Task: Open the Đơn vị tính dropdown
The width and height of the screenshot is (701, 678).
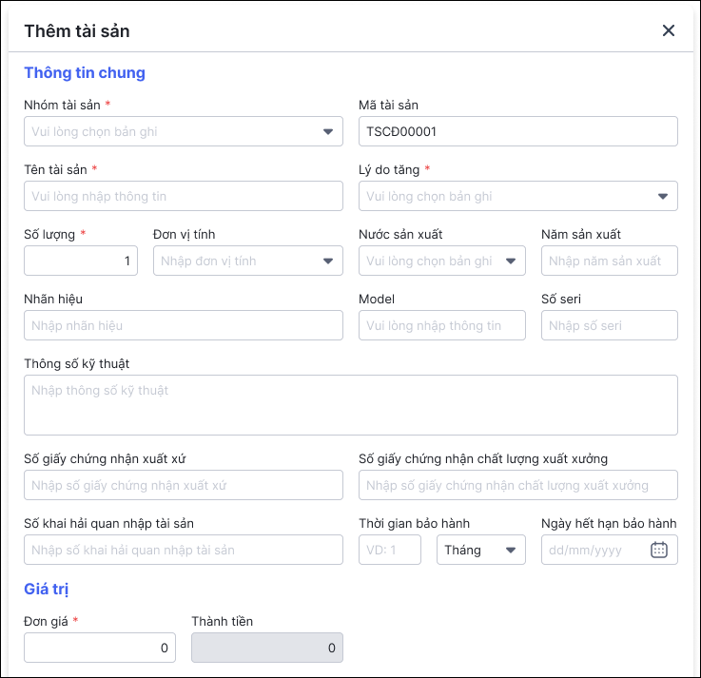Action: (247, 261)
